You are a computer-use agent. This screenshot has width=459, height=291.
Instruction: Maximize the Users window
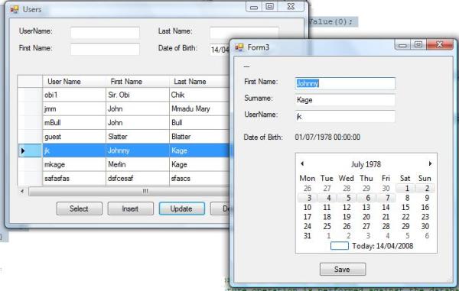point(270,7)
